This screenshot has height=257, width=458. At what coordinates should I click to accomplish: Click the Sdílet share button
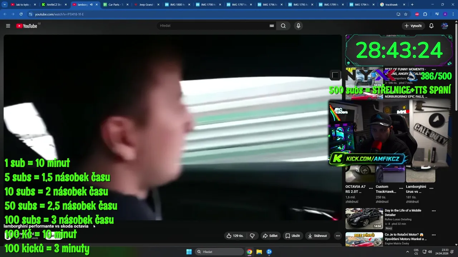click(270, 236)
